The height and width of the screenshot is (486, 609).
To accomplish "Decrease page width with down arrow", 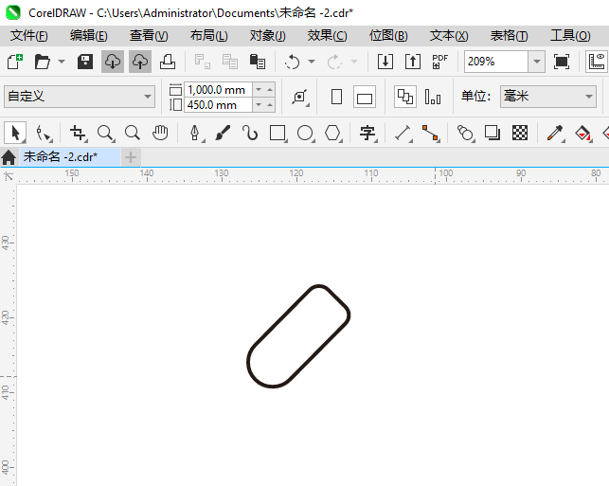I will [259, 90].
